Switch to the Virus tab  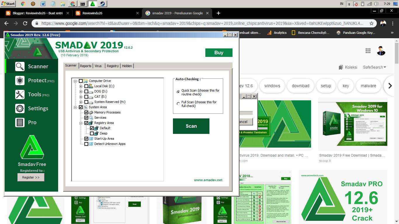coord(98,66)
